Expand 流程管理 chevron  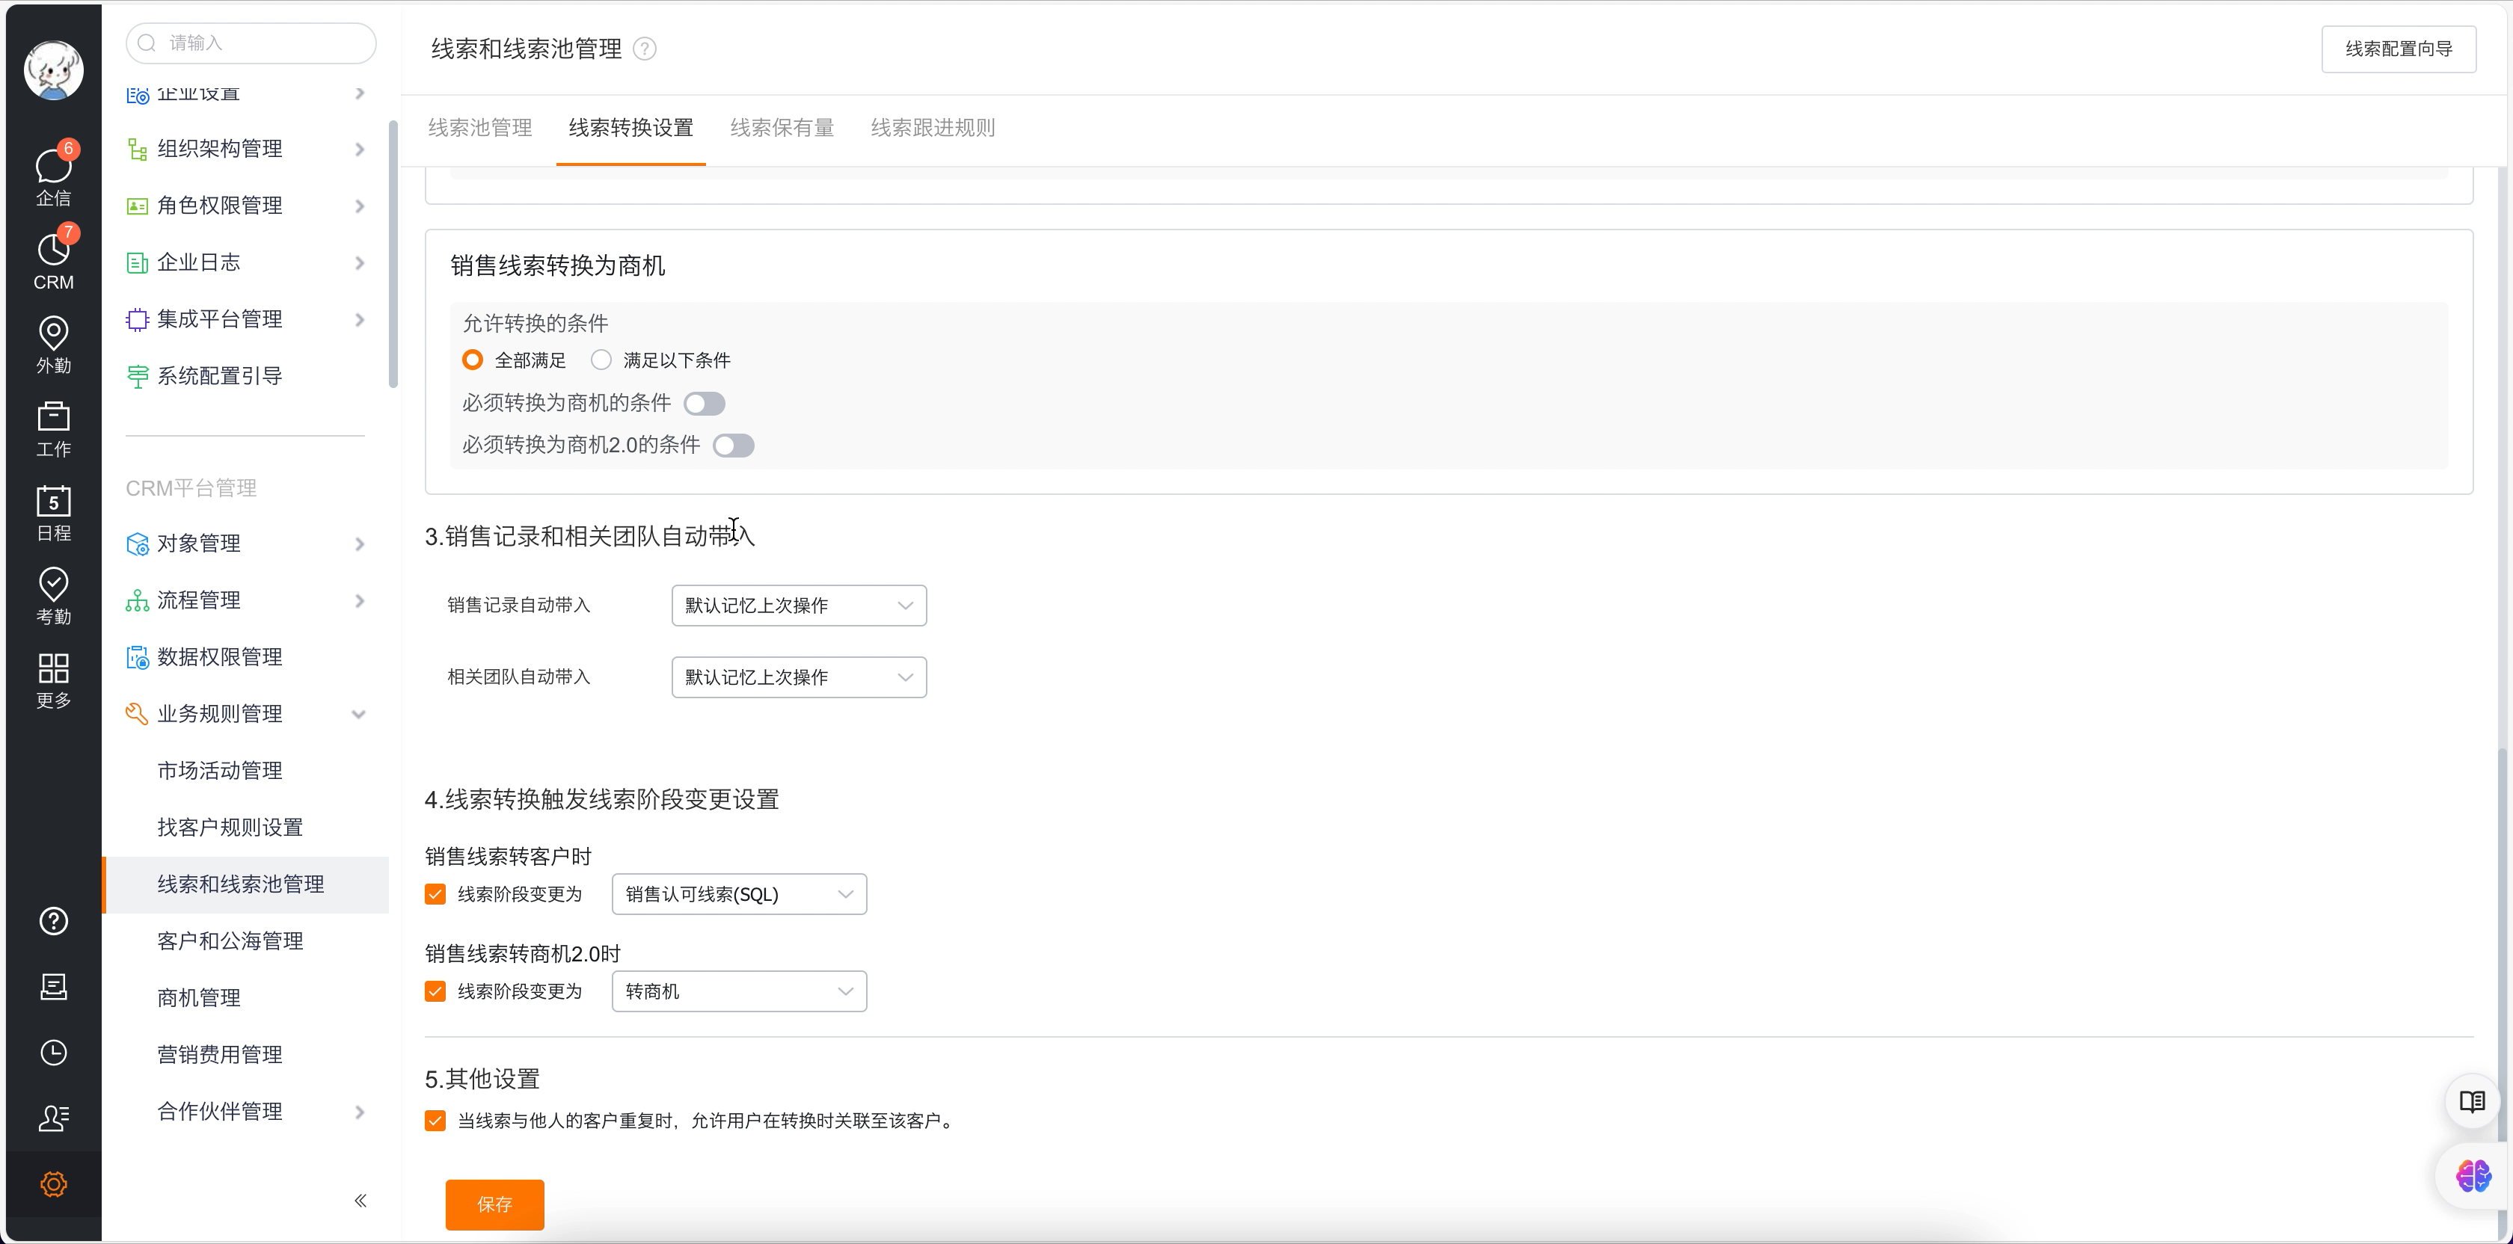coord(360,600)
